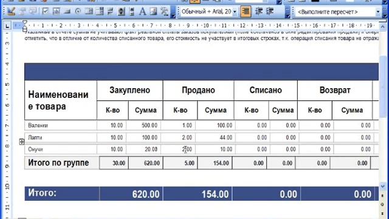Image resolution: width=389 pixels, height=219 pixels.
Task: Click the 'Закуплено' column header
Action: (x=129, y=90)
